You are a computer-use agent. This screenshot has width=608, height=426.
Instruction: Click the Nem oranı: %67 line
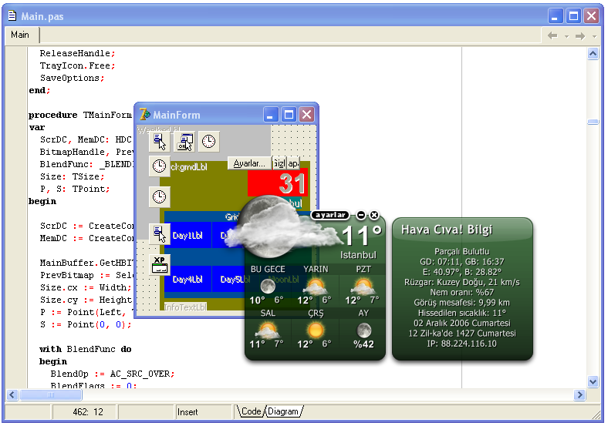(462, 293)
